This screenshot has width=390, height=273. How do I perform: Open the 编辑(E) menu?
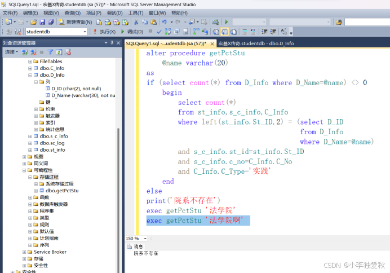tap(30, 13)
